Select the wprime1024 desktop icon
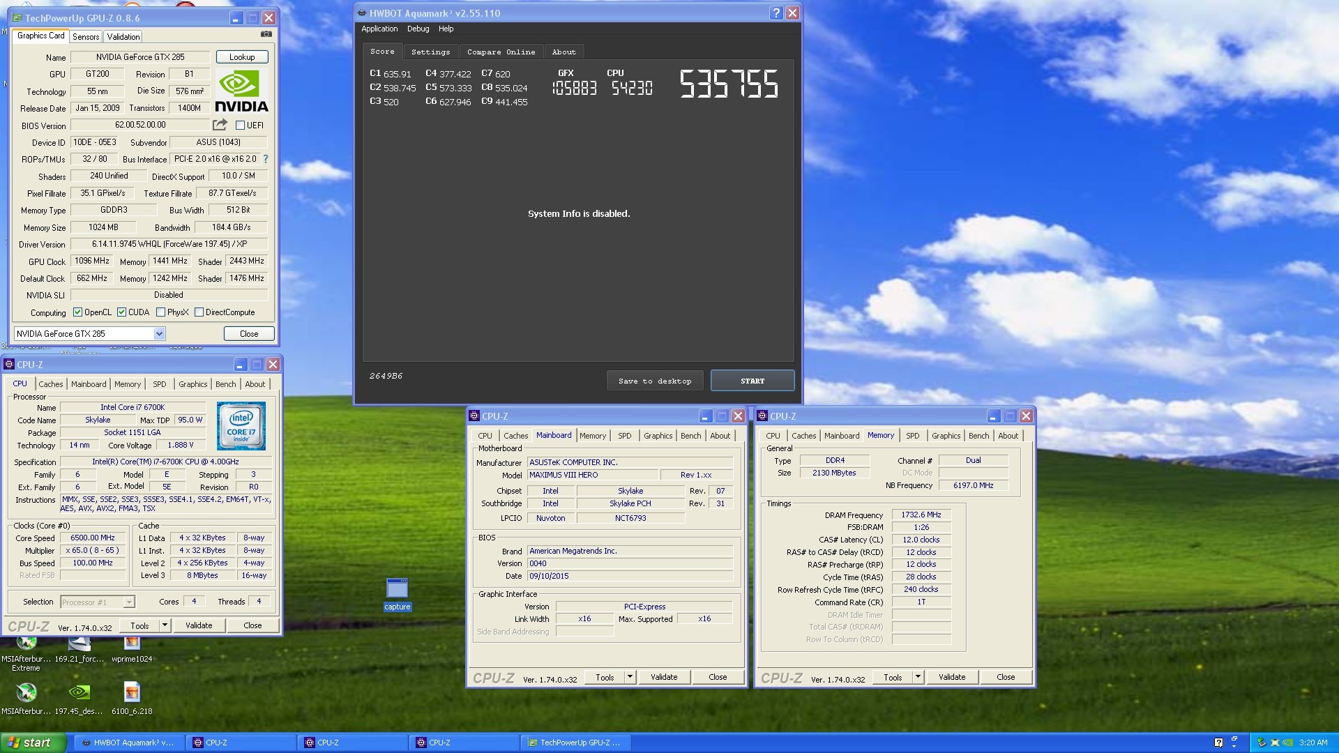This screenshot has height=753, width=1339. [x=132, y=650]
